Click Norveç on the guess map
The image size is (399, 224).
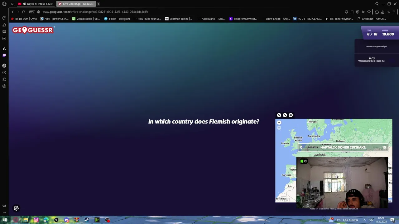pyautogui.click(x=312, y=122)
